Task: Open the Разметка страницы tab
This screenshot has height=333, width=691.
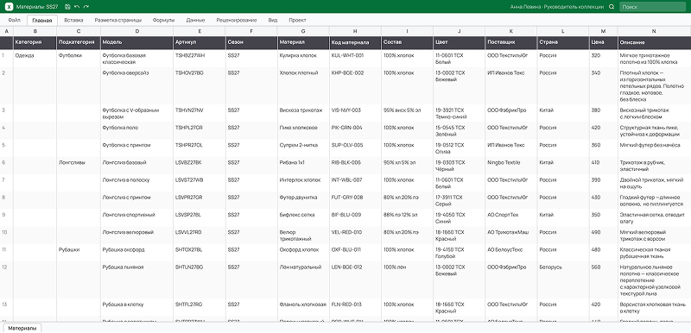Action: pos(118,20)
